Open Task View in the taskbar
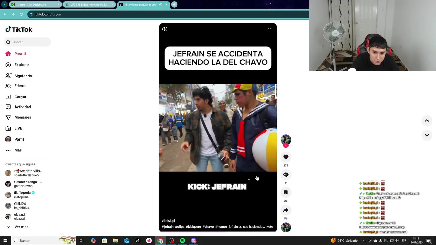436x245 pixels. 82,241
